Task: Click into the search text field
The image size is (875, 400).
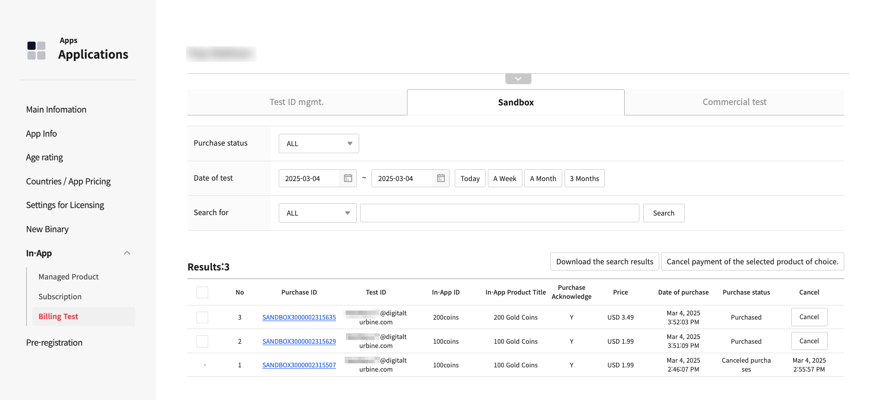Action: (x=499, y=213)
